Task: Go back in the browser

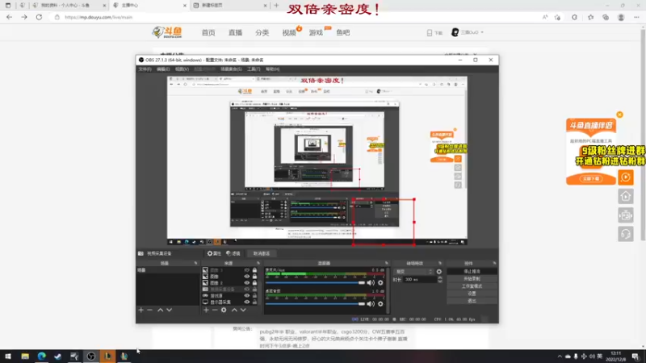Action: 9,17
